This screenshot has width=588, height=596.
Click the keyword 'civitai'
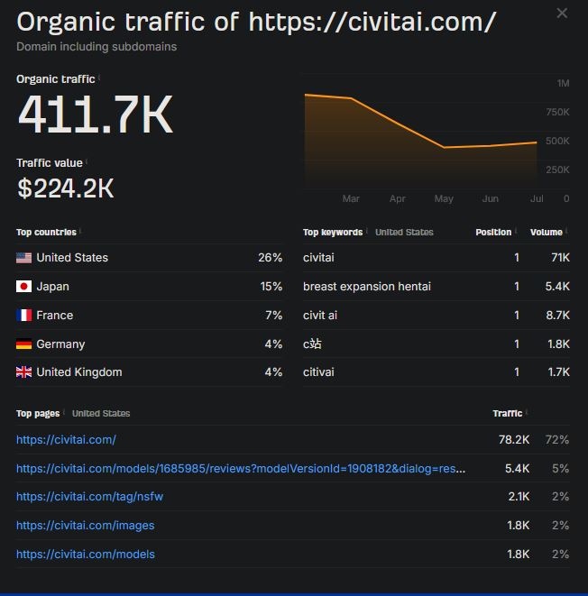click(318, 258)
